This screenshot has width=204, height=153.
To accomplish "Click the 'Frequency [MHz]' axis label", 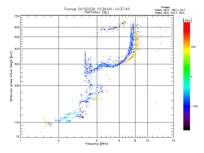I will coord(97,144).
